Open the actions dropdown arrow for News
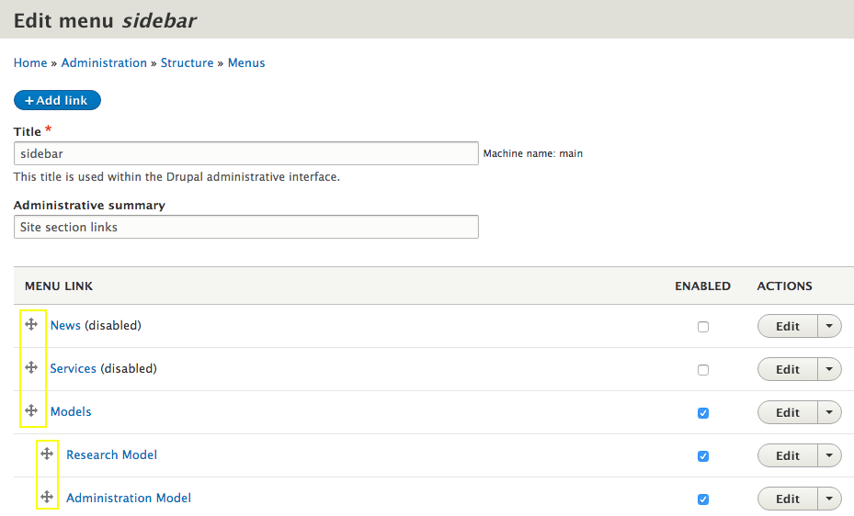Screen dimensions: 854x516 829,326
